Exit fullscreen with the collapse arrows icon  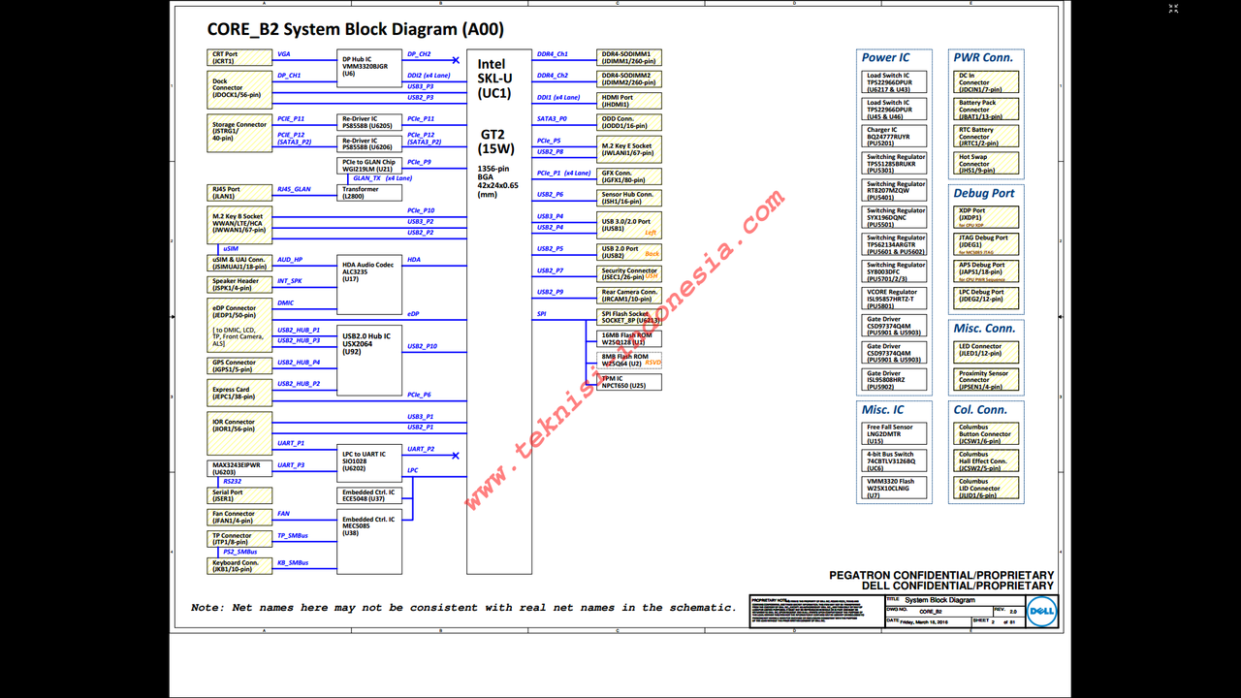click(x=1173, y=10)
